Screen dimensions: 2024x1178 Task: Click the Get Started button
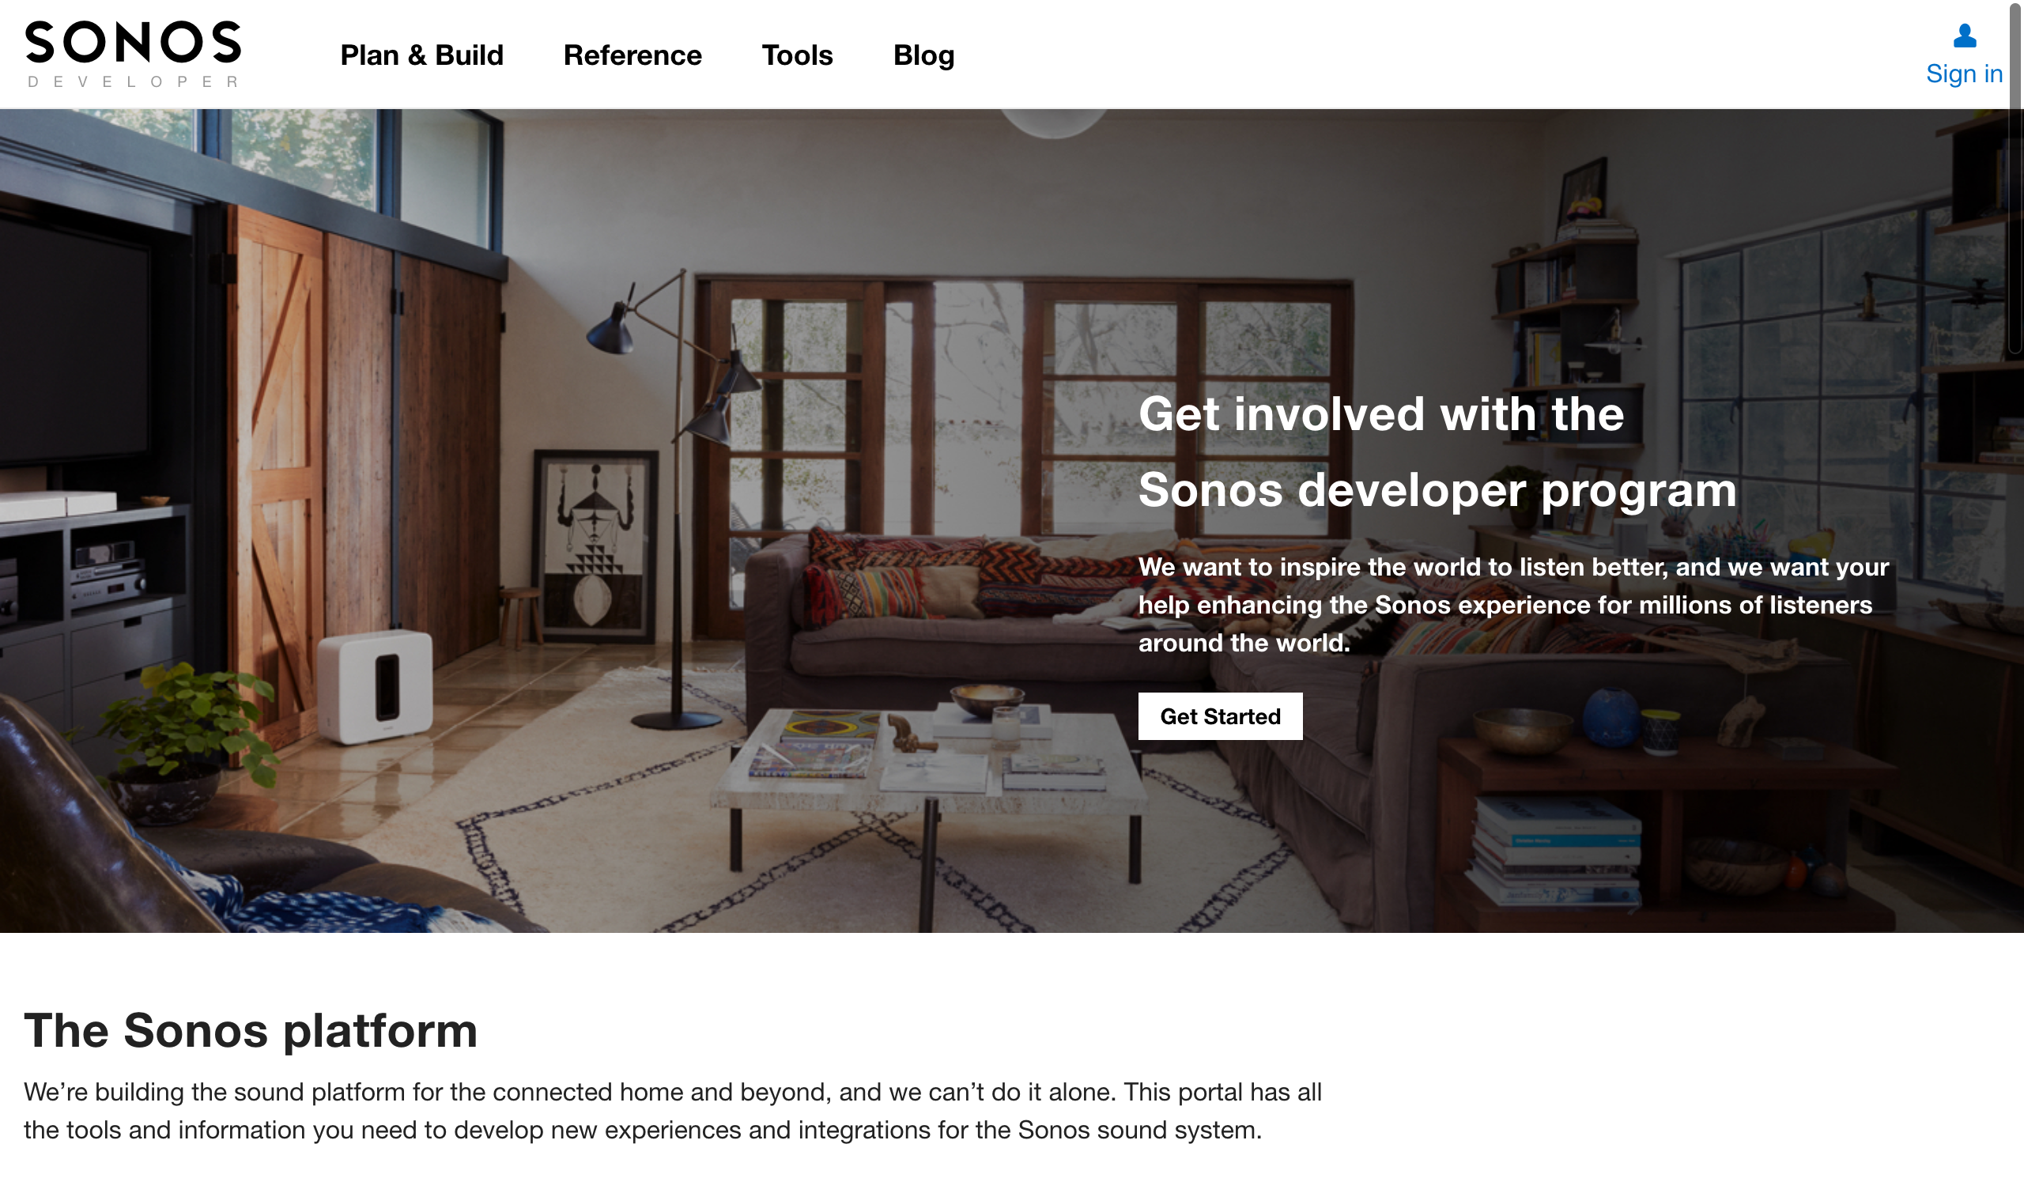point(1220,716)
